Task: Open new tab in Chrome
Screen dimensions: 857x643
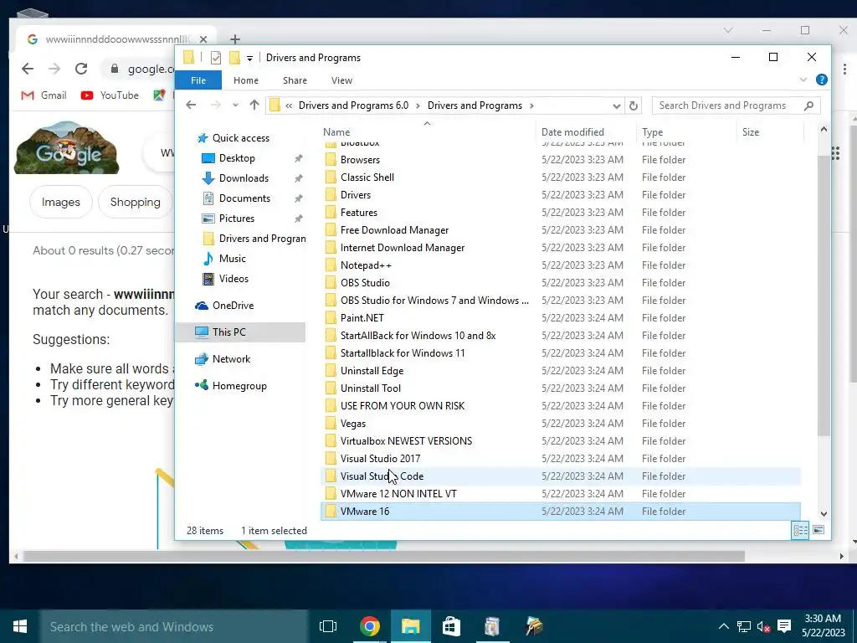Action: 235,39
